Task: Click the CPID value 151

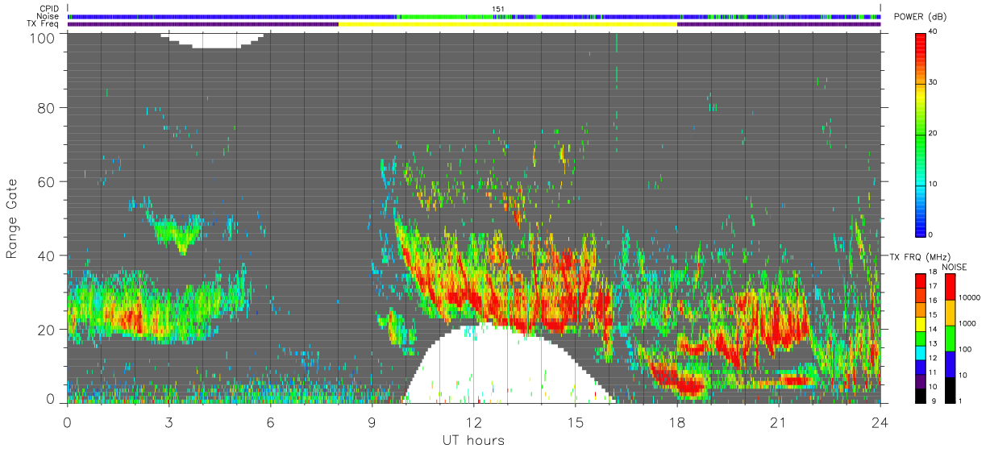Action: coord(498,9)
